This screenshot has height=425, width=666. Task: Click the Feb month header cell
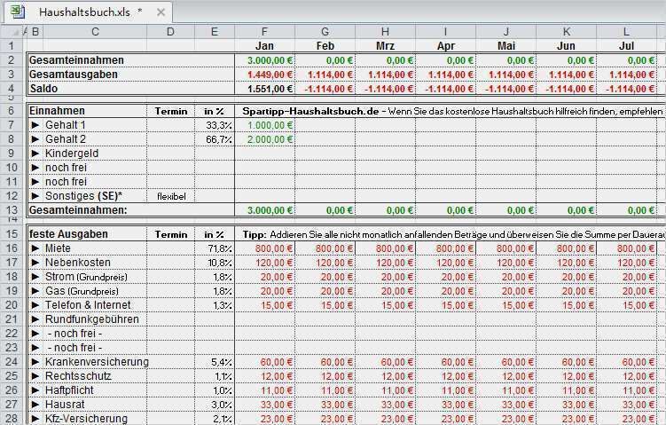[x=325, y=45]
